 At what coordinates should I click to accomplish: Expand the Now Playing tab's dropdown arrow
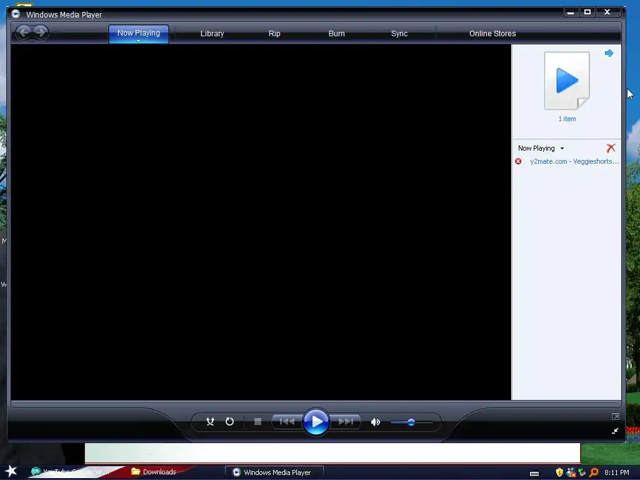click(138, 41)
